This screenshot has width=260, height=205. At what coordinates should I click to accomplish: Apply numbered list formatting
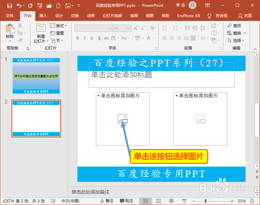coord(176,28)
